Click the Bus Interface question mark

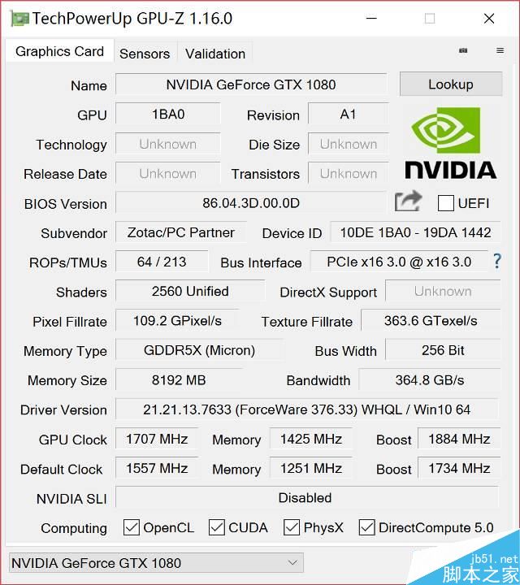[x=497, y=262]
